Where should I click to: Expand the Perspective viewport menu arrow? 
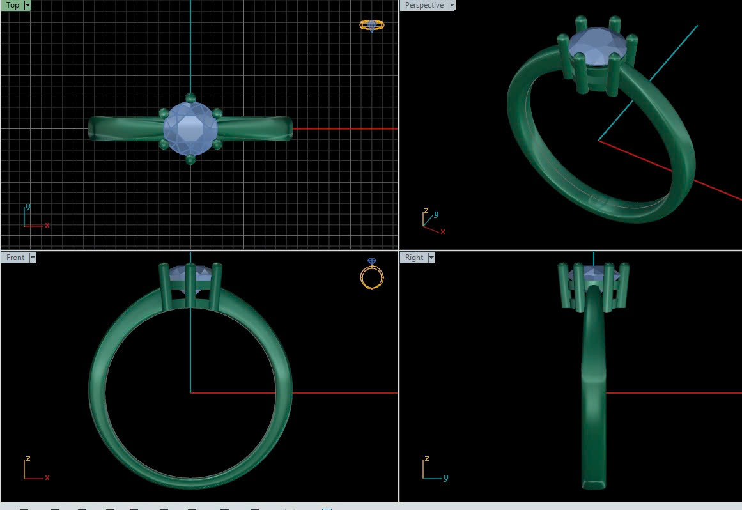[452, 5]
